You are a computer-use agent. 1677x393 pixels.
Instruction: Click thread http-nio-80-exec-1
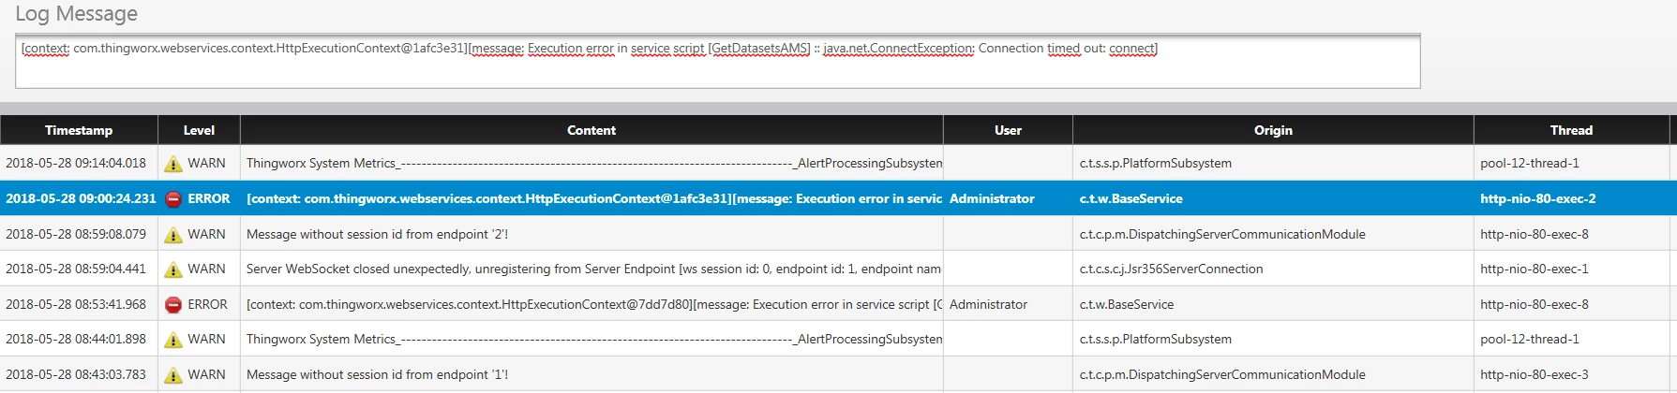(x=1535, y=269)
